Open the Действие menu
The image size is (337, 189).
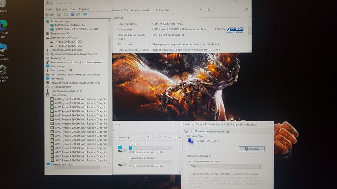coord(62,9)
